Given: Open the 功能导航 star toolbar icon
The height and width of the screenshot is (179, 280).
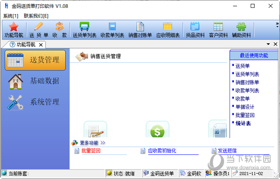Looking at the screenshot, I should pos(14,30).
